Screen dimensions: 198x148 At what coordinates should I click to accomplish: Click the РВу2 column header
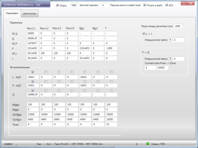(95, 28)
